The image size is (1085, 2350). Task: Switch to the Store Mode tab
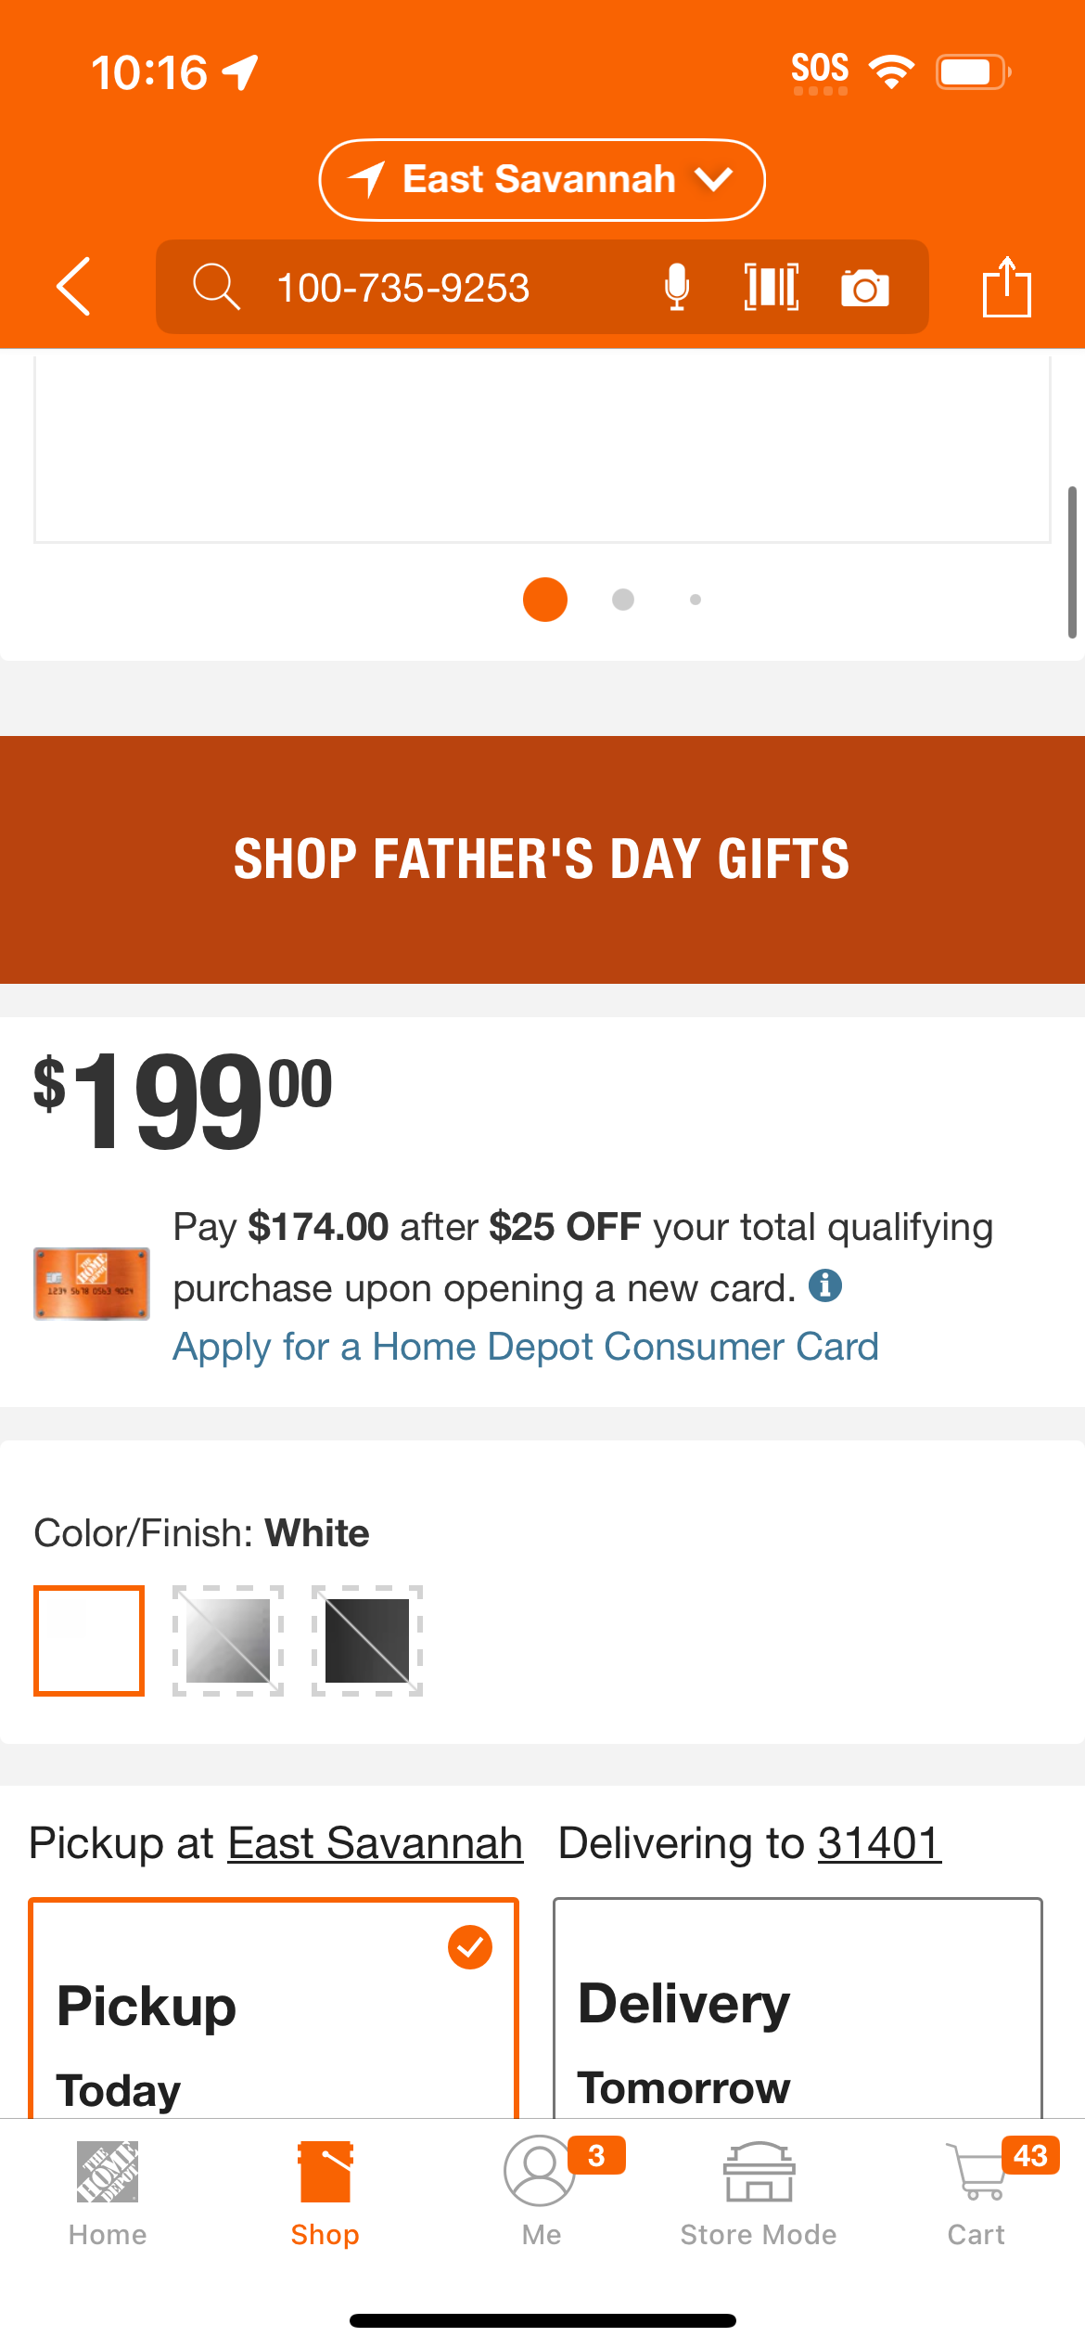759,2191
